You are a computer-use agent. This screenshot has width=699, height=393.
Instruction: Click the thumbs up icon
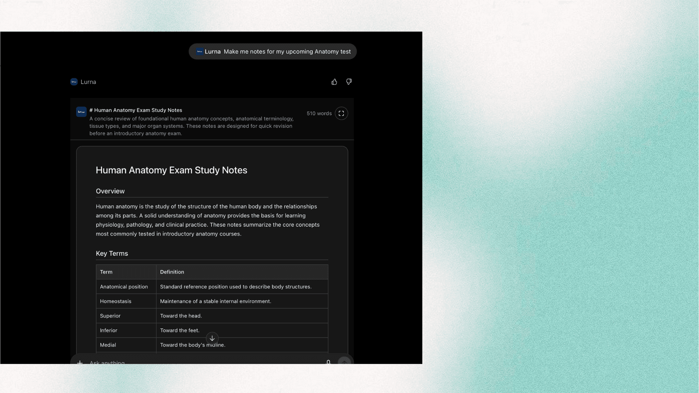(334, 82)
